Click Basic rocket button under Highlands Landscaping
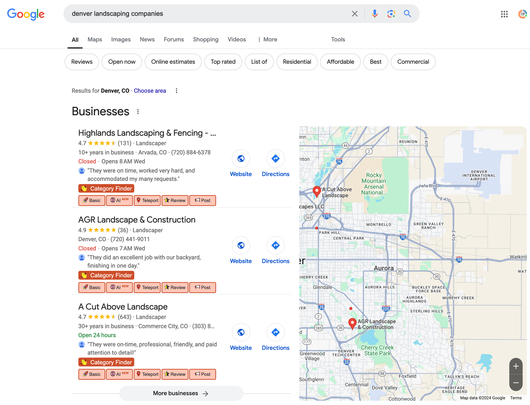This screenshot has width=530, height=405. (x=92, y=200)
